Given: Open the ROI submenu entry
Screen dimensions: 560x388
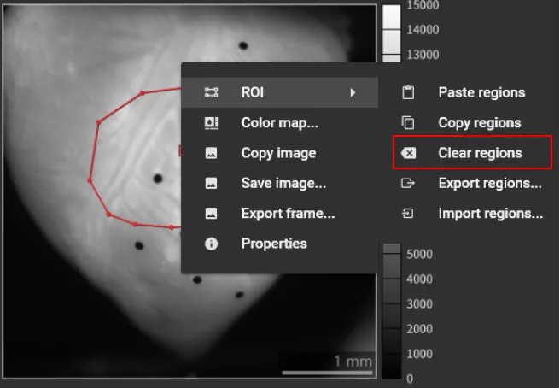Looking at the screenshot, I should pos(280,92).
